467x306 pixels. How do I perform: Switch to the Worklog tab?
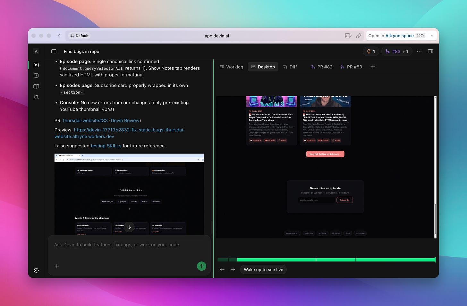pyautogui.click(x=232, y=67)
